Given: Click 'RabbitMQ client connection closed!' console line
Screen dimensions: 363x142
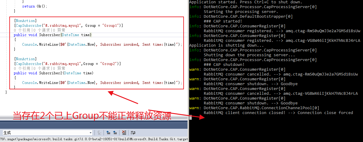Looking at the screenshot, I should 278,113.
